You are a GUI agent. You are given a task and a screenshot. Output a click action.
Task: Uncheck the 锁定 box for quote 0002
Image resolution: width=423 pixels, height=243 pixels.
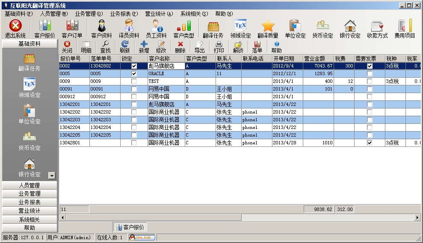pos(134,66)
